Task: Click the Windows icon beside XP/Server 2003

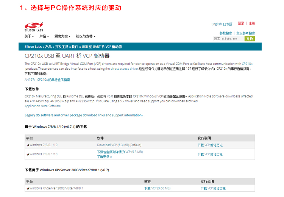Action: (28, 189)
